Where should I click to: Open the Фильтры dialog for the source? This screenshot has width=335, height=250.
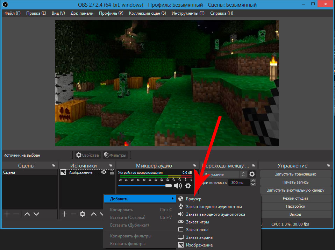point(115,155)
